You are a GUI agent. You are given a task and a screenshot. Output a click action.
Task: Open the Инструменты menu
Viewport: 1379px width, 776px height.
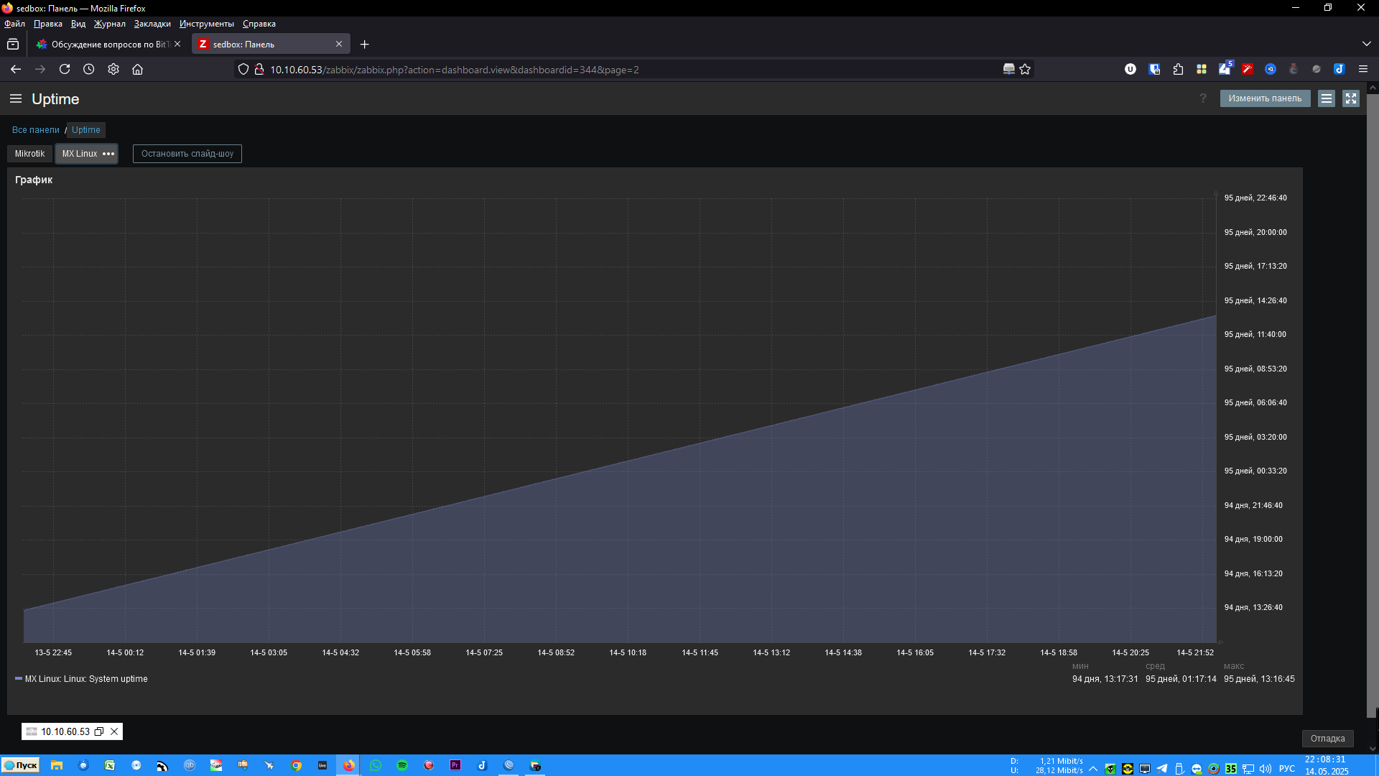click(x=207, y=24)
